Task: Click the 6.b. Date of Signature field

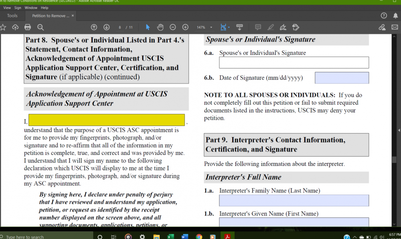Action: point(342,78)
